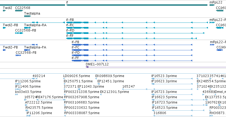Click the RH23575.5prime EST label
Viewport: 226px width, 117px height.
39,108
